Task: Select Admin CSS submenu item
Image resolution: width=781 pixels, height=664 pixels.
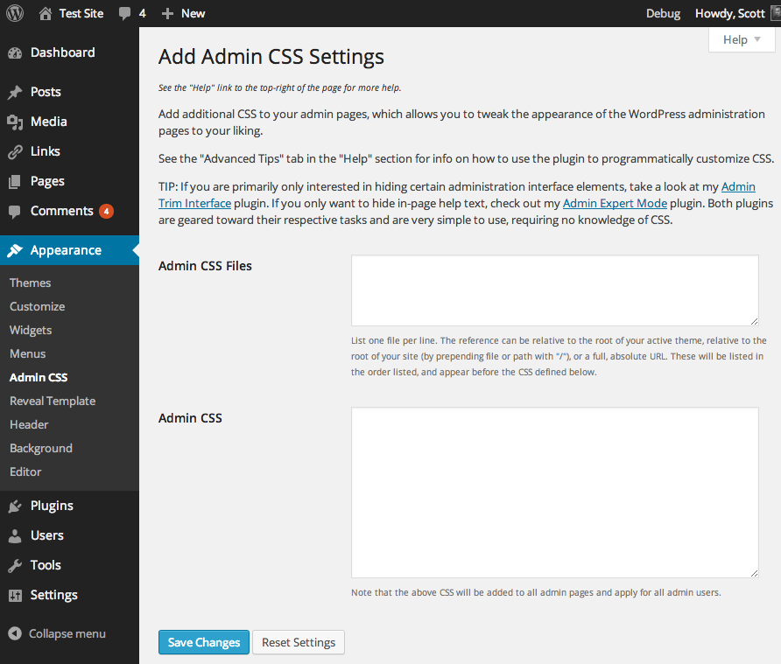Action: (39, 377)
